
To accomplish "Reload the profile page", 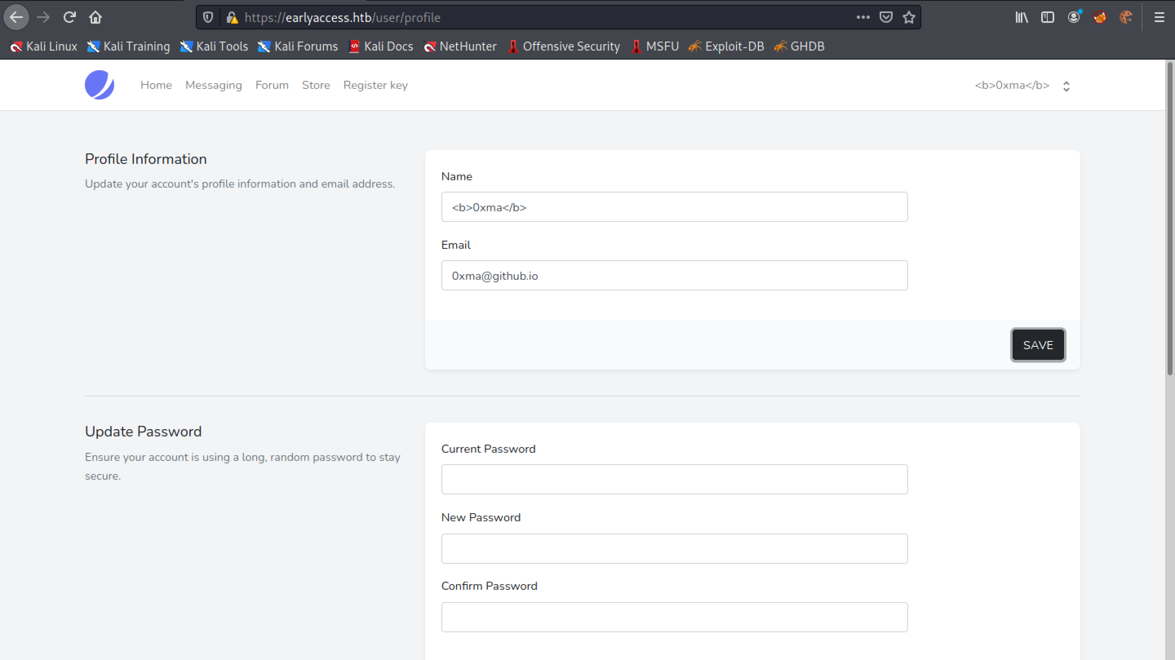I will (69, 17).
